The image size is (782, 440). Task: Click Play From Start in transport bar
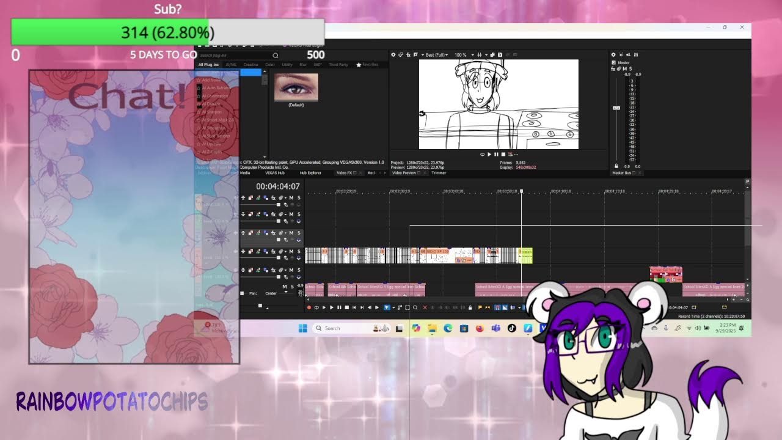[x=324, y=307]
